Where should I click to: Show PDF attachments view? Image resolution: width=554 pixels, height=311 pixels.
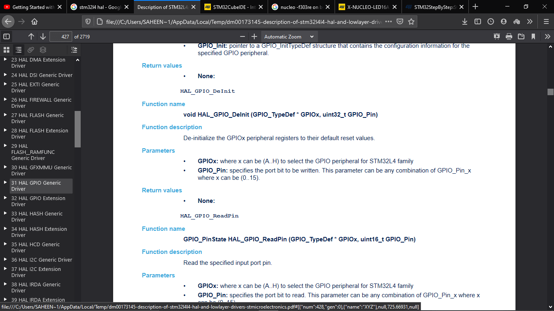(x=31, y=50)
